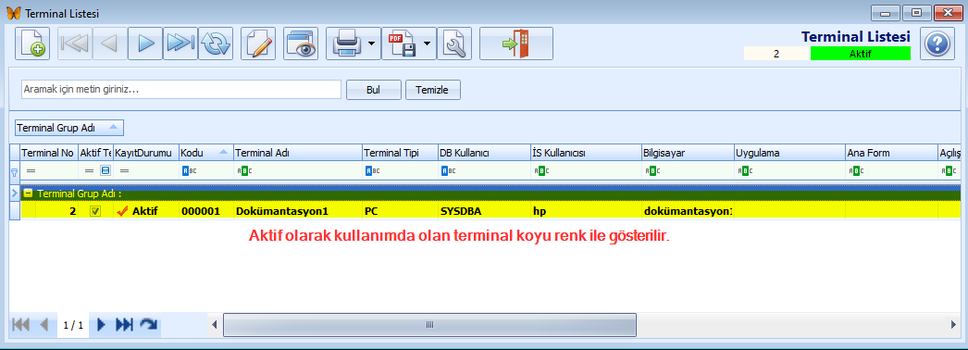Click the horizontal scrollbar thumb
968x350 pixels.
tap(429, 325)
